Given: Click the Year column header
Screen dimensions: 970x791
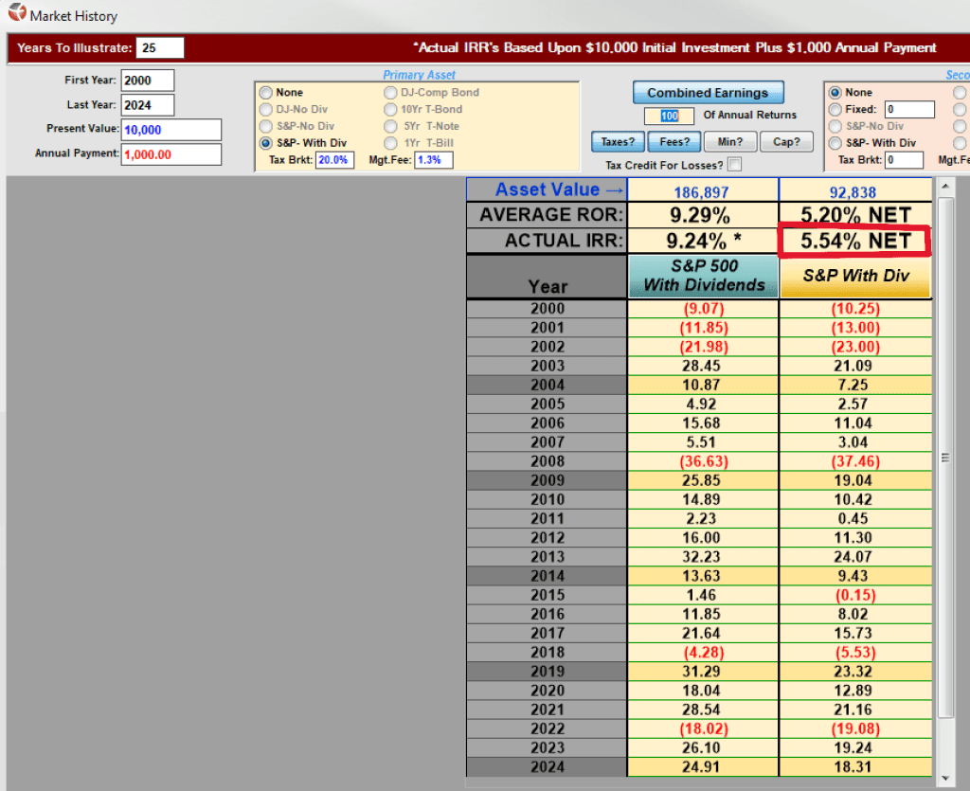Looking at the screenshot, I should pyautogui.click(x=547, y=277).
